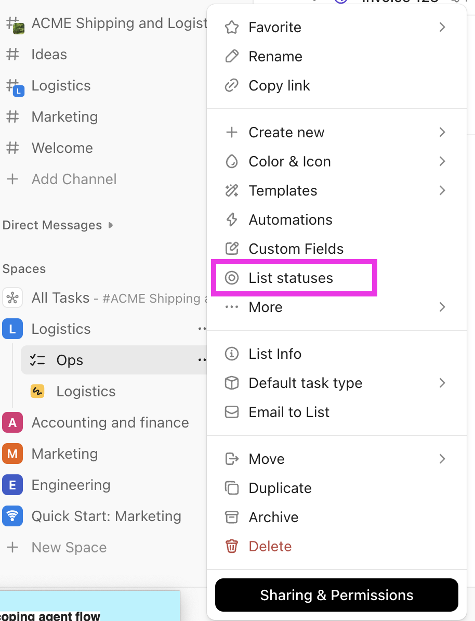
Task: Select Delete from the menu
Action: [x=270, y=546]
